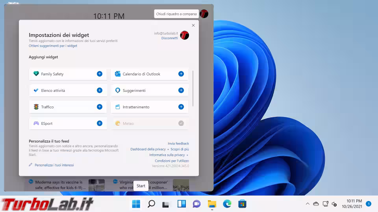
Task: Open the Microsoft Store taskbar icon
Action: [x=242, y=204]
